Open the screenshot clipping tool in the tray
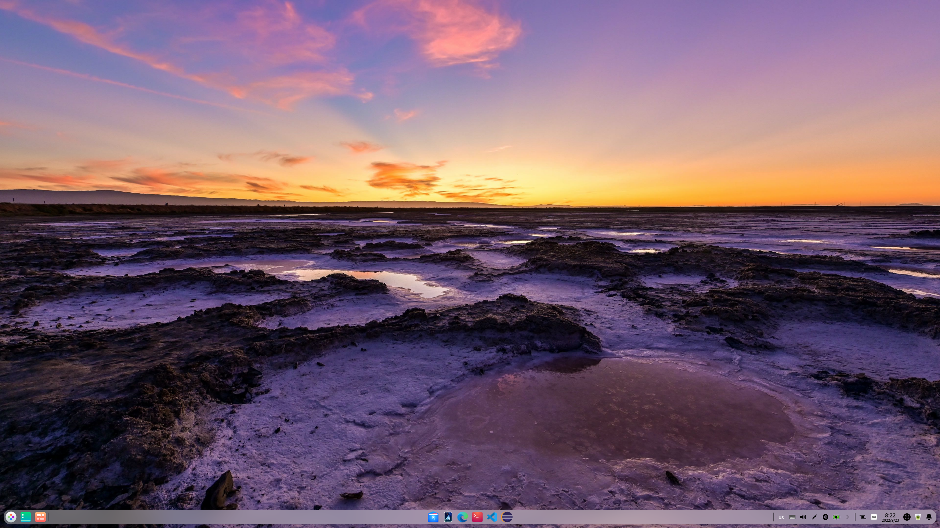The height and width of the screenshot is (528, 940). point(863,517)
